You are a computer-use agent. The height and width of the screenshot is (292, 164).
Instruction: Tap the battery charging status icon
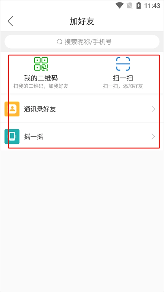click(138, 5)
